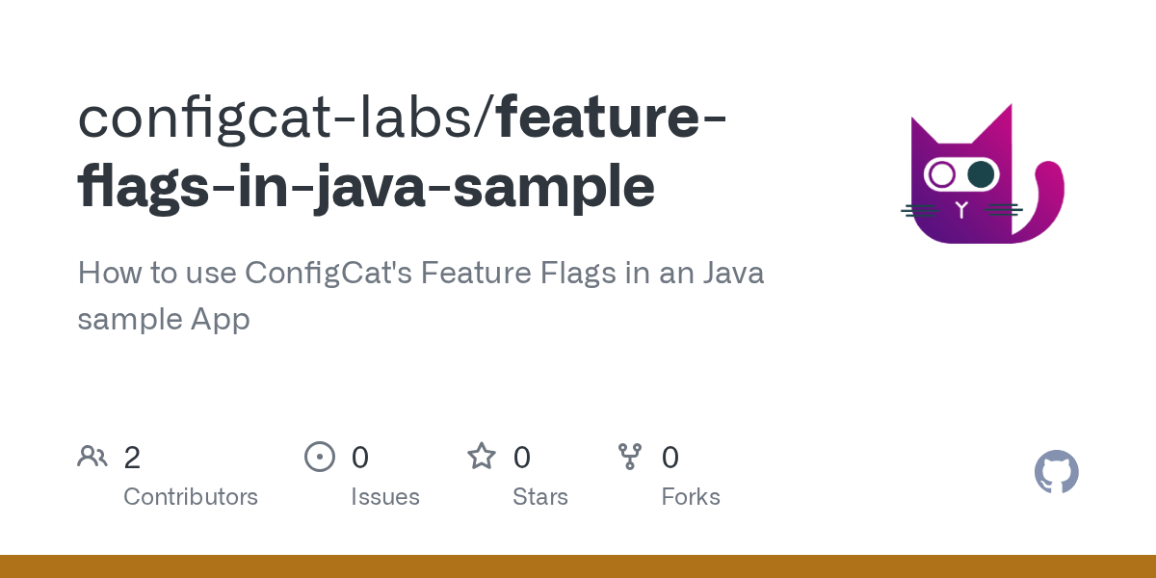
Task: Click the Issues circle-dot icon
Action: click(319, 457)
